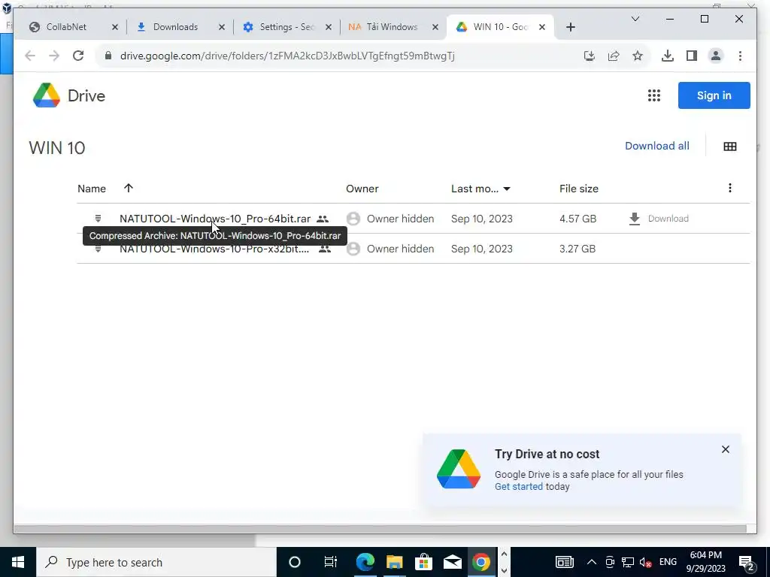Close the Downloads tab
This screenshot has width=770, height=577.
click(x=222, y=27)
